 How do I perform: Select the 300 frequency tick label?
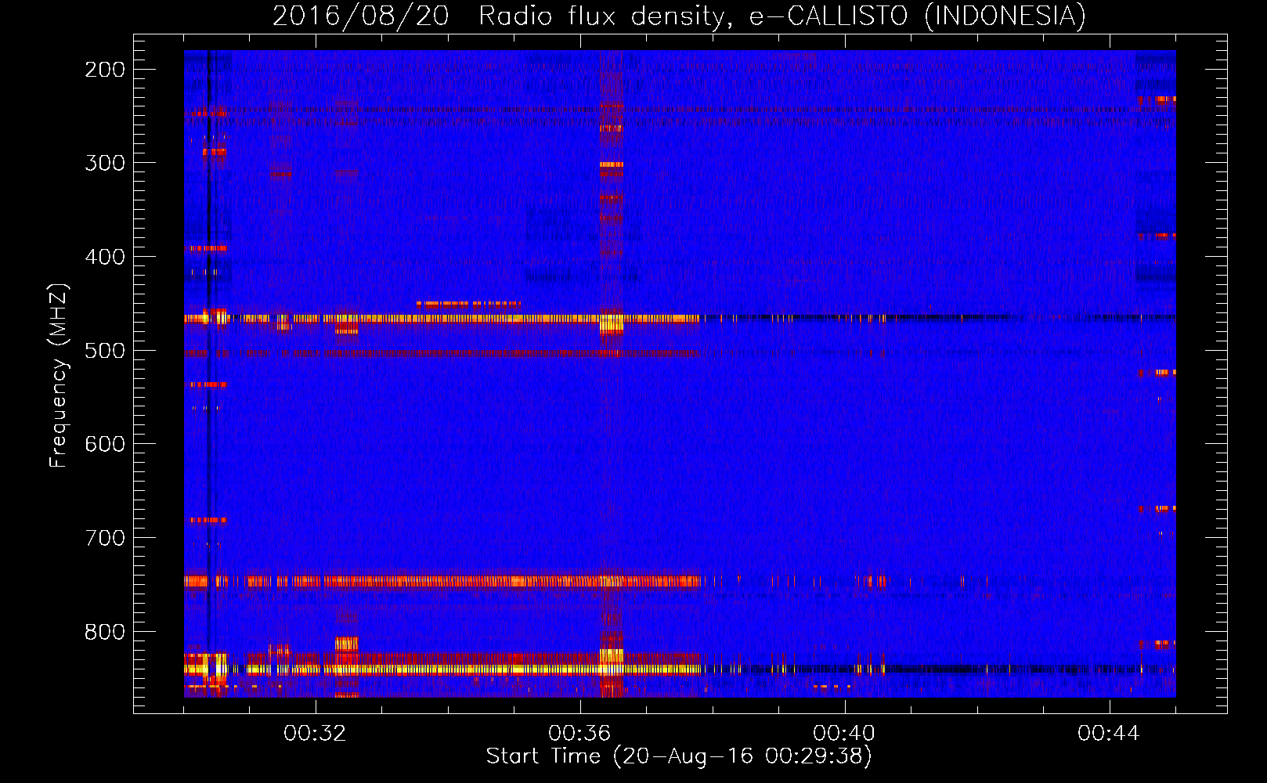[105, 163]
